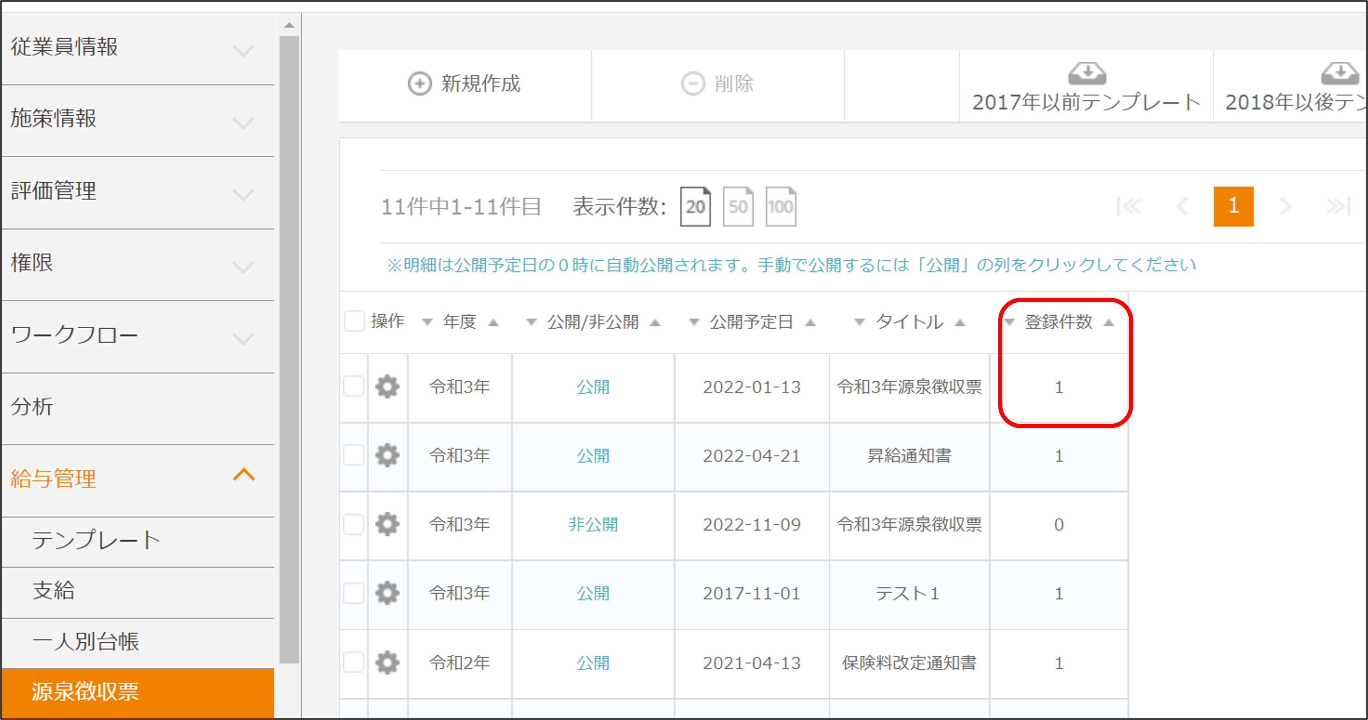The height and width of the screenshot is (720, 1368).
Task: Go to the next page arrow
Action: point(1284,207)
